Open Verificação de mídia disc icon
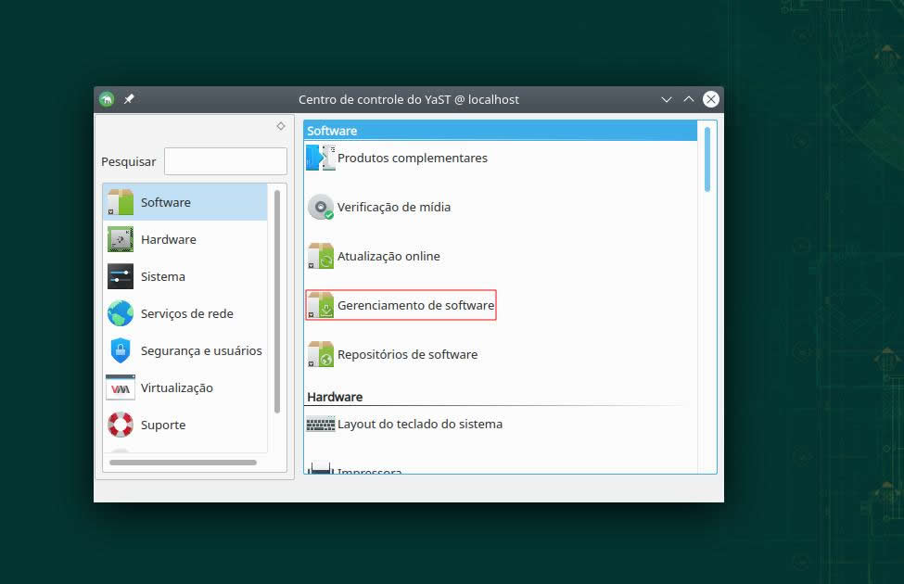904x584 pixels. (321, 208)
